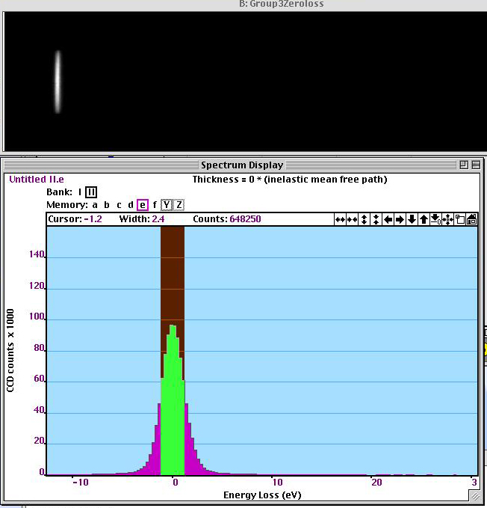Viewport: 487px width, 508px height.
Task: Compress spectrum horizontally with inward arrows icon
Action: coord(352,220)
